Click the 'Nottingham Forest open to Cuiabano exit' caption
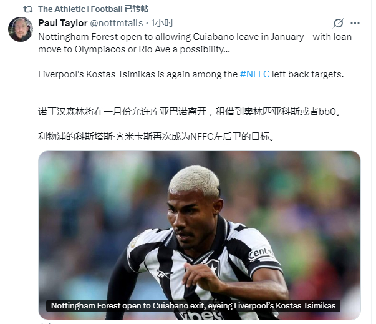The width and height of the screenshot is (376, 324). click(x=193, y=305)
